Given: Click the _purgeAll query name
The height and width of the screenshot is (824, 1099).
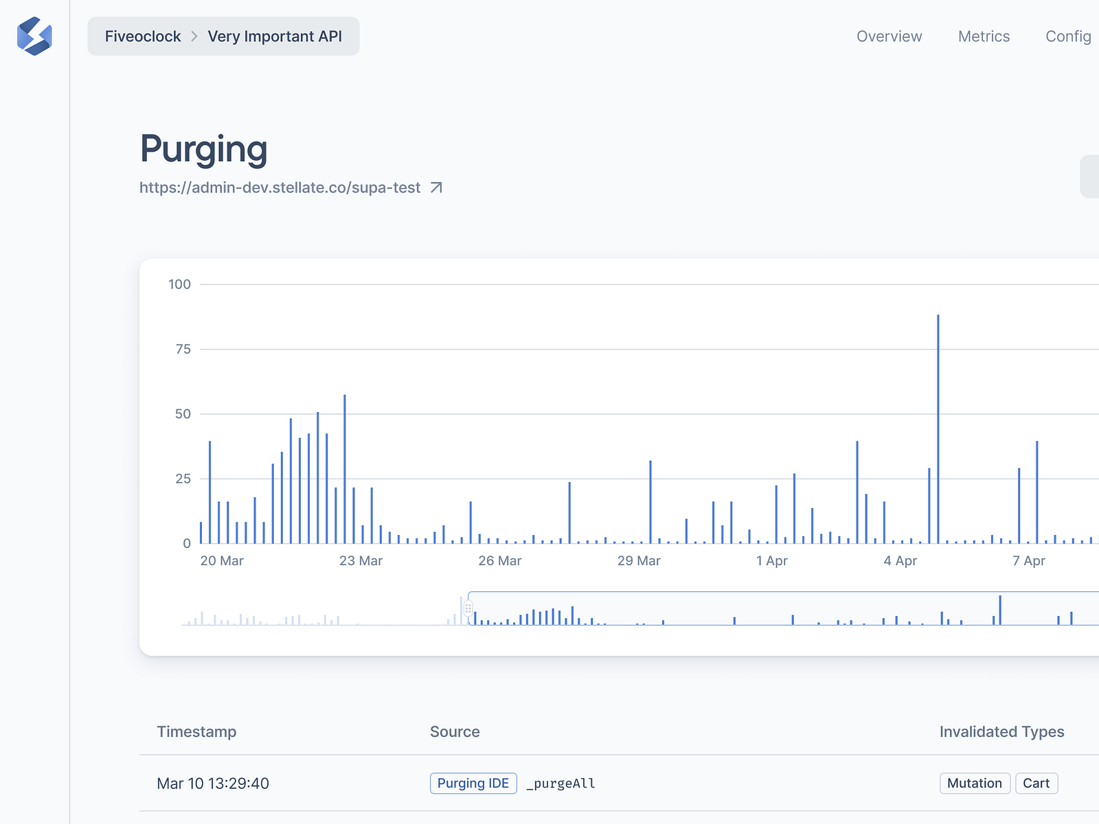Looking at the screenshot, I should (x=561, y=783).
